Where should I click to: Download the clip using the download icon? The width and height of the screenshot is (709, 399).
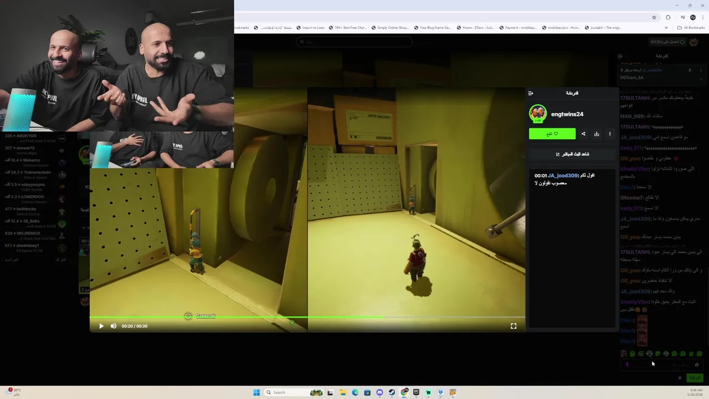[597, 134]
